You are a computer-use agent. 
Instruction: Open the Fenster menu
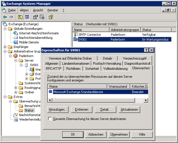[x=53, y=10]
